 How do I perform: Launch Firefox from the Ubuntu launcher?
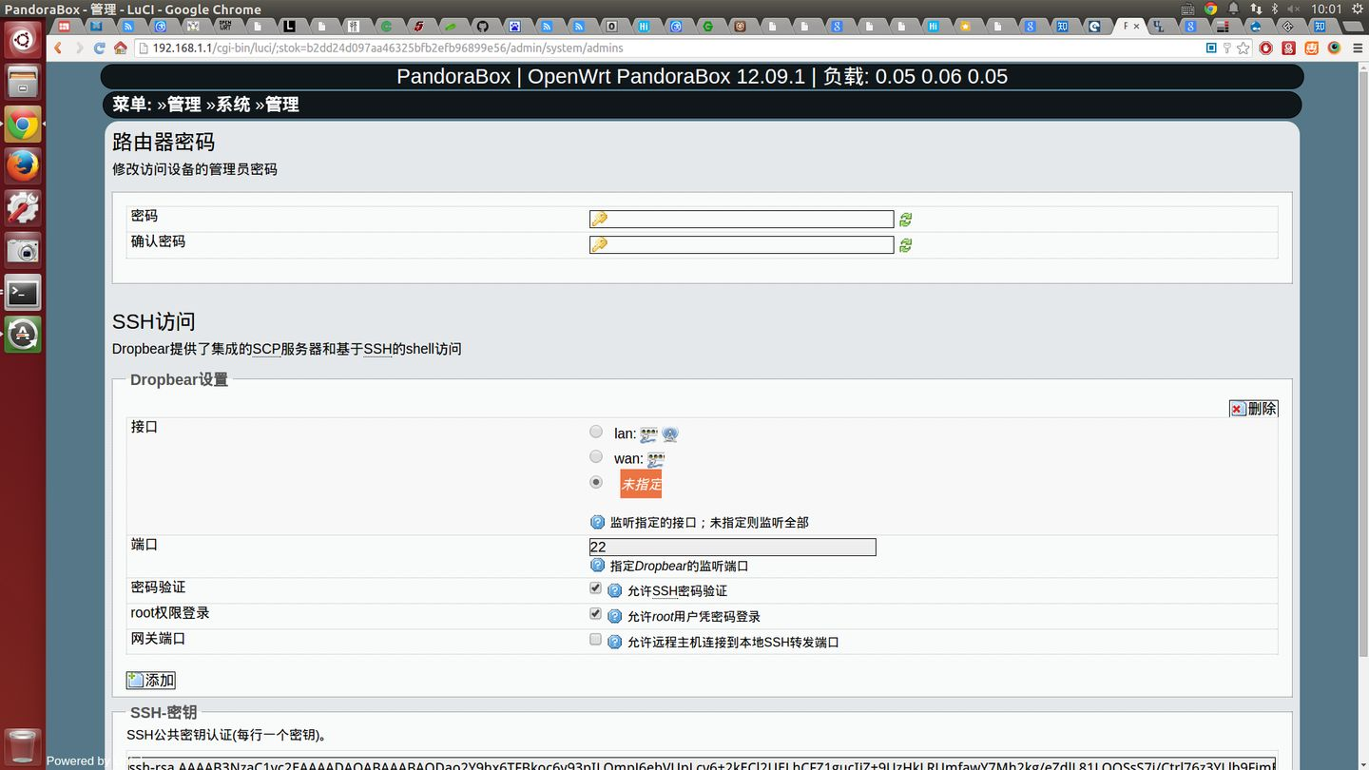coord(23,166)
